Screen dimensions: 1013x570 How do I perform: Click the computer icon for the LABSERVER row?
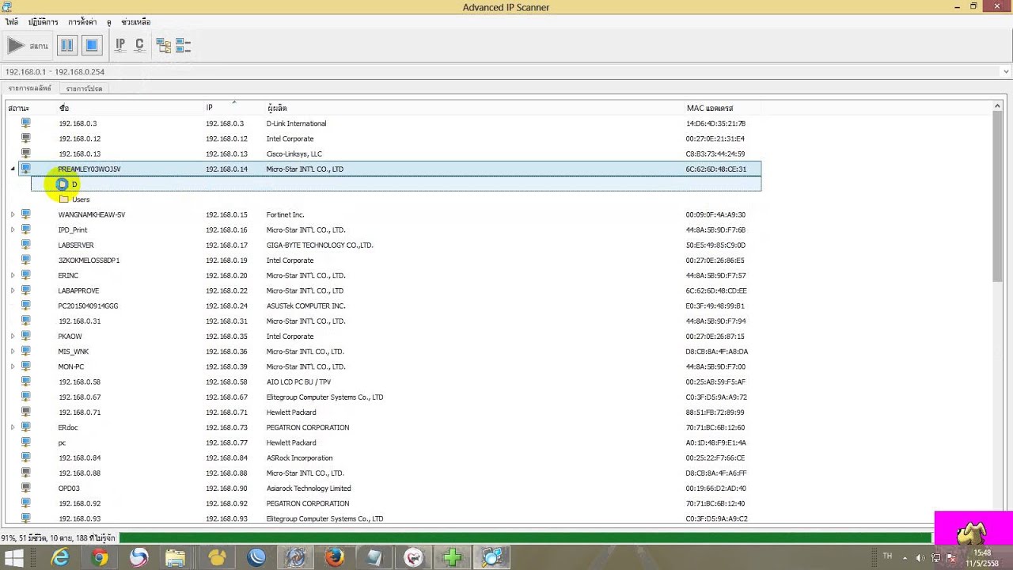pyautogui.click(x=25, y=245)
